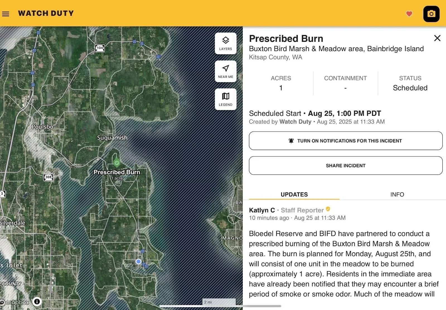446x310 pixels.
Task: Click the bell icon in notifications button
Action: pos(291,141)
